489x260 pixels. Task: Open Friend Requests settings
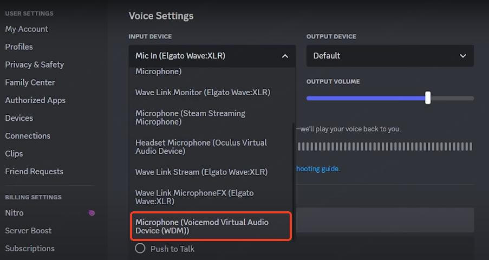coord(34,172)
